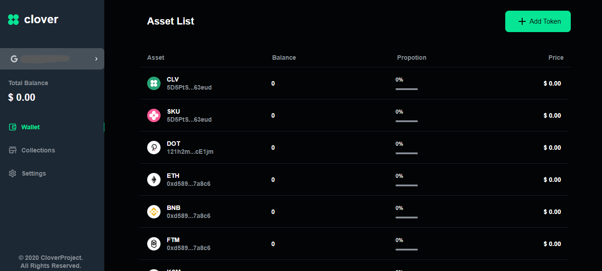Expand the account selector chevron

pos(96,59)
